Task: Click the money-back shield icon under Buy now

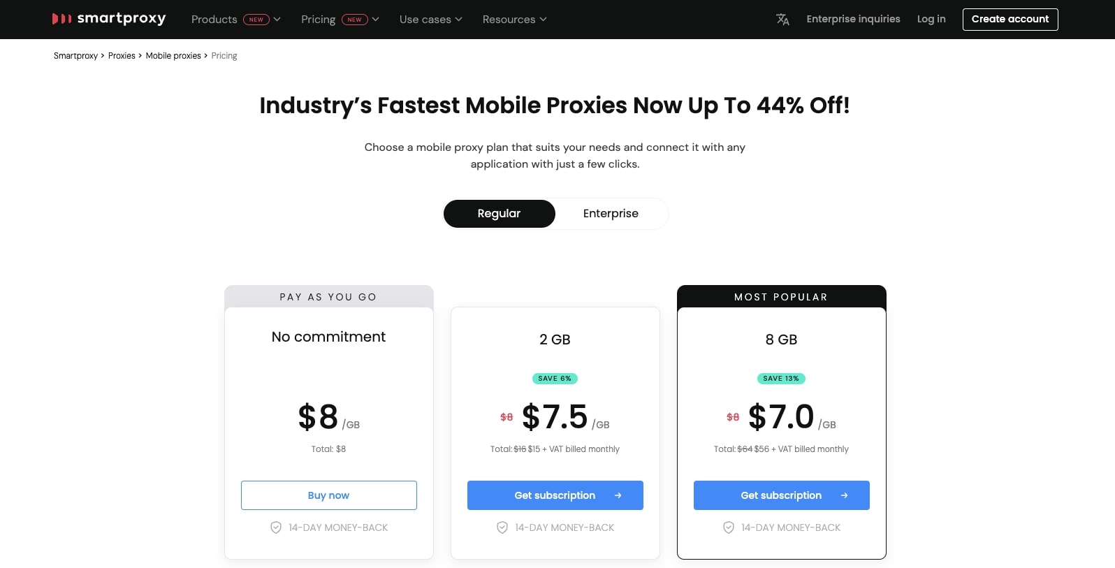Action: point(276,527)
